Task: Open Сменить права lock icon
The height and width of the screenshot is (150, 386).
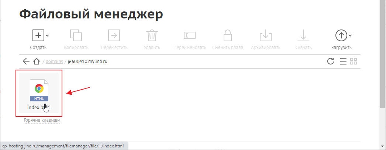Action: [x=228, y=35]
